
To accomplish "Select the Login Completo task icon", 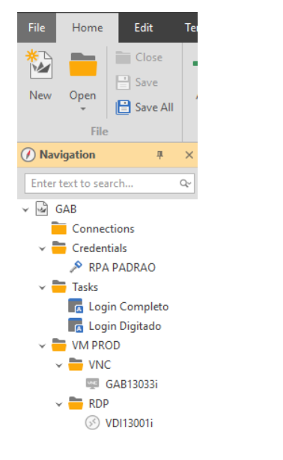I will click(x=76, y=306).
